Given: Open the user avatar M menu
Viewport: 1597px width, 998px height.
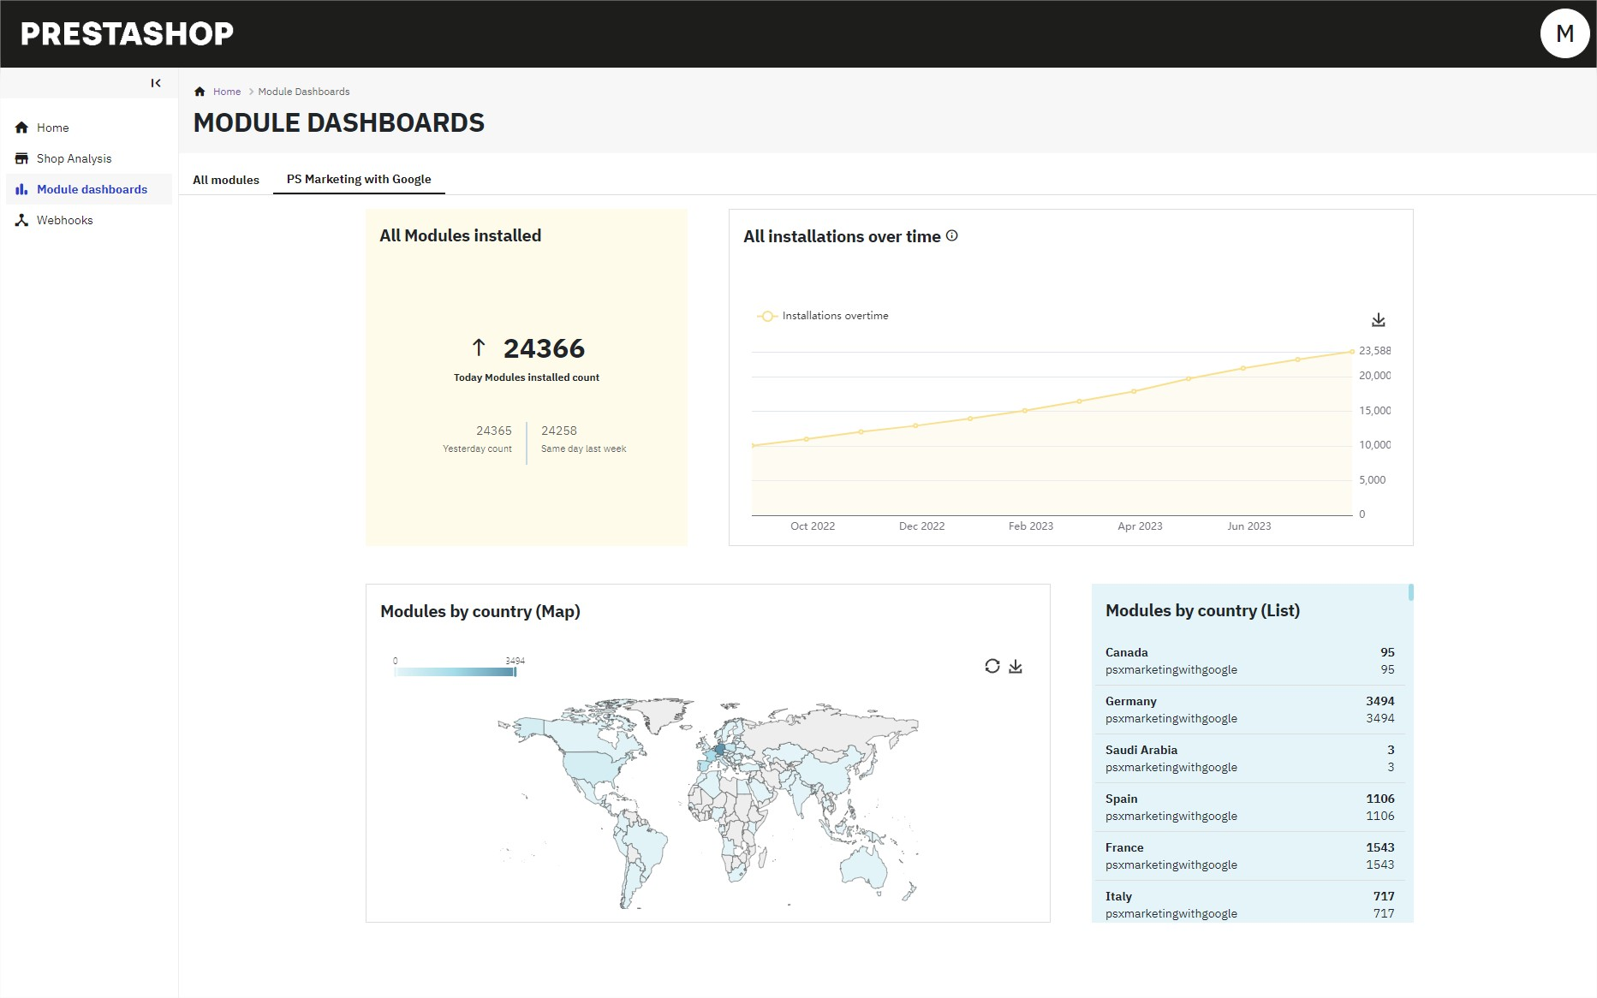Looking at the screenshot, I should 1564,33.
